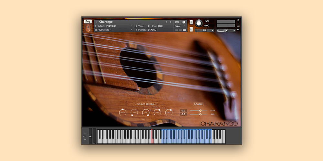Viewport: 323px width, 161px height.
Task: Click the CLOSE mic volume slider
Action: (x=200, y=110)
